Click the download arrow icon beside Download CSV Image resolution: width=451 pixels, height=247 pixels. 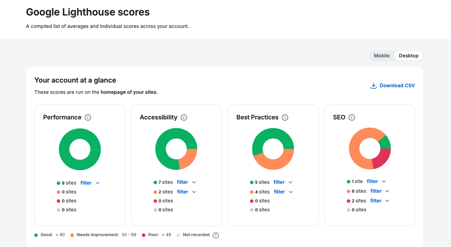(373, 86)
